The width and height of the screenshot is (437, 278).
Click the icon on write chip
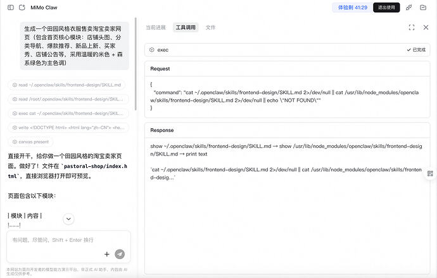[x=15, y=128]
